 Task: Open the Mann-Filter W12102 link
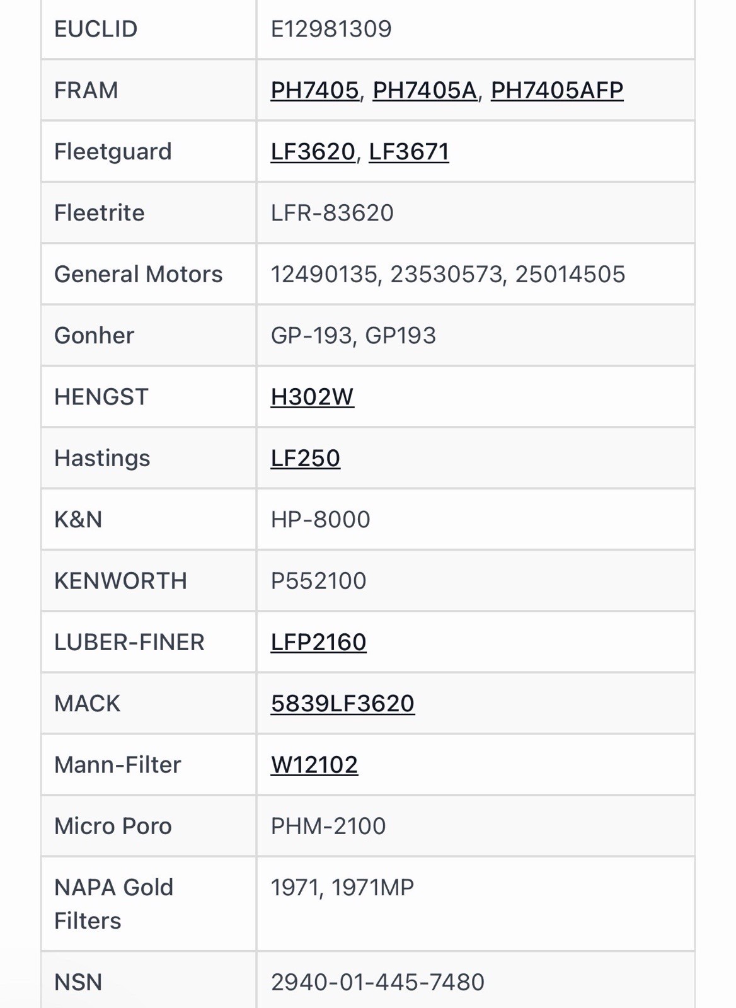tap(314, 764)
